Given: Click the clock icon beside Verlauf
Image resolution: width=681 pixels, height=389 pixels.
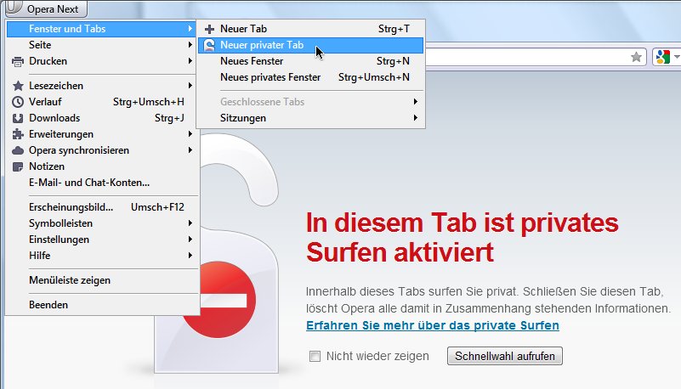Looking at the screenshot, I should [x=18, y=102].
